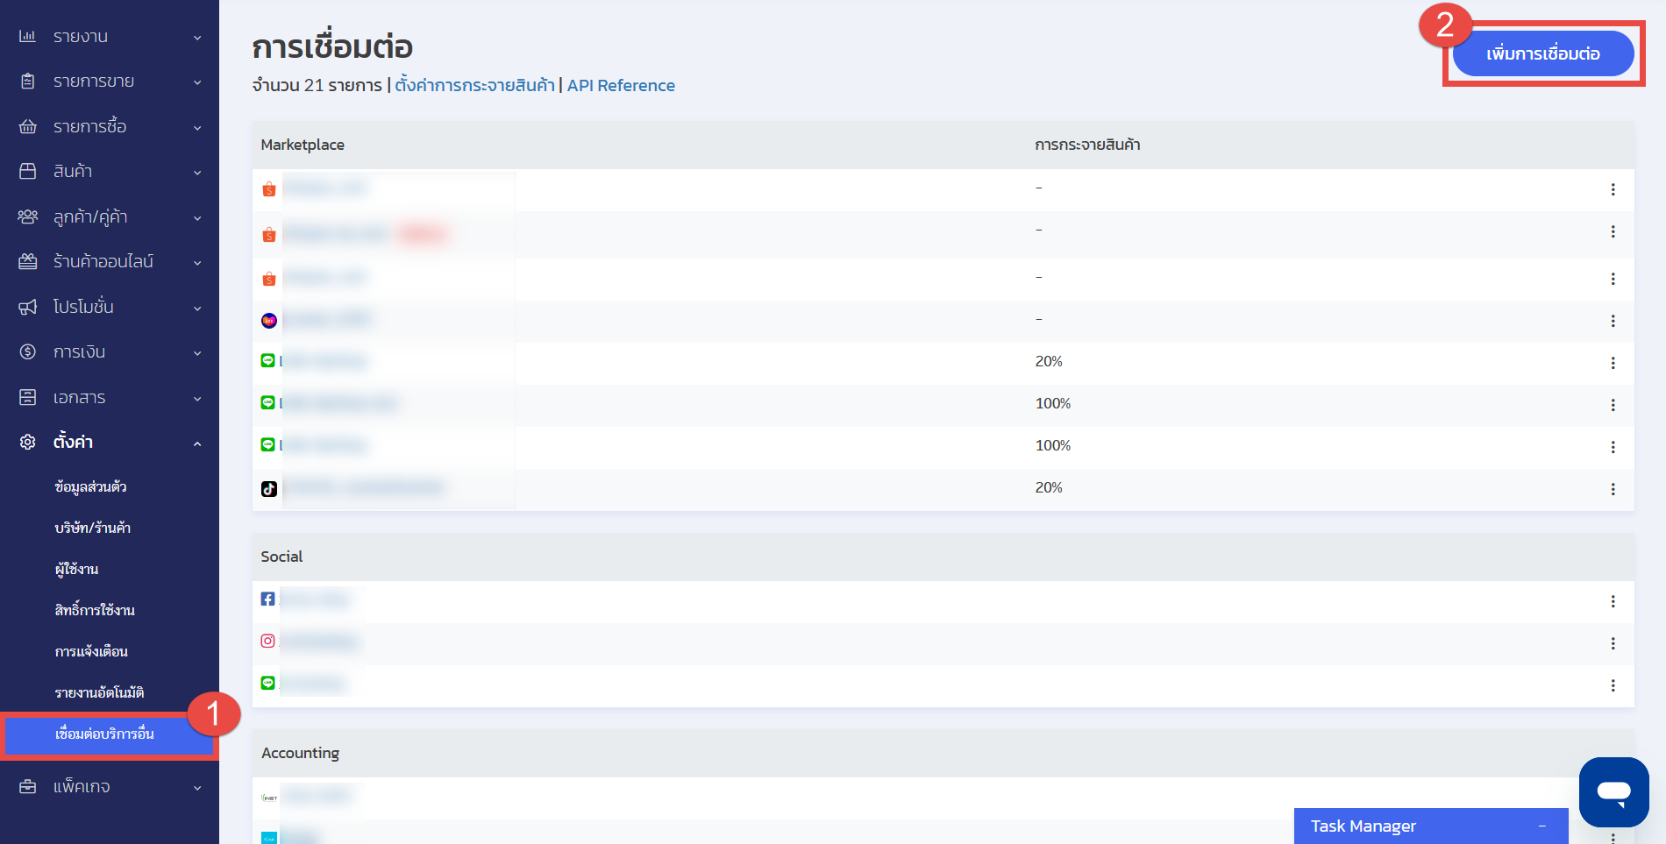Expand the สินค้า sidebar menu
This screenshot has height=844, width=1666.
click(110, 172)
